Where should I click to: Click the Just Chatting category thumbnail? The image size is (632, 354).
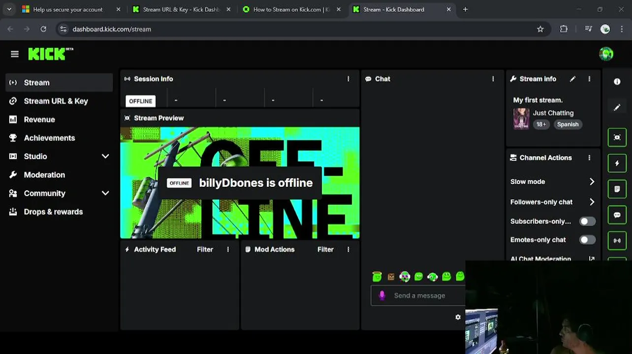[x=521, y=118]
